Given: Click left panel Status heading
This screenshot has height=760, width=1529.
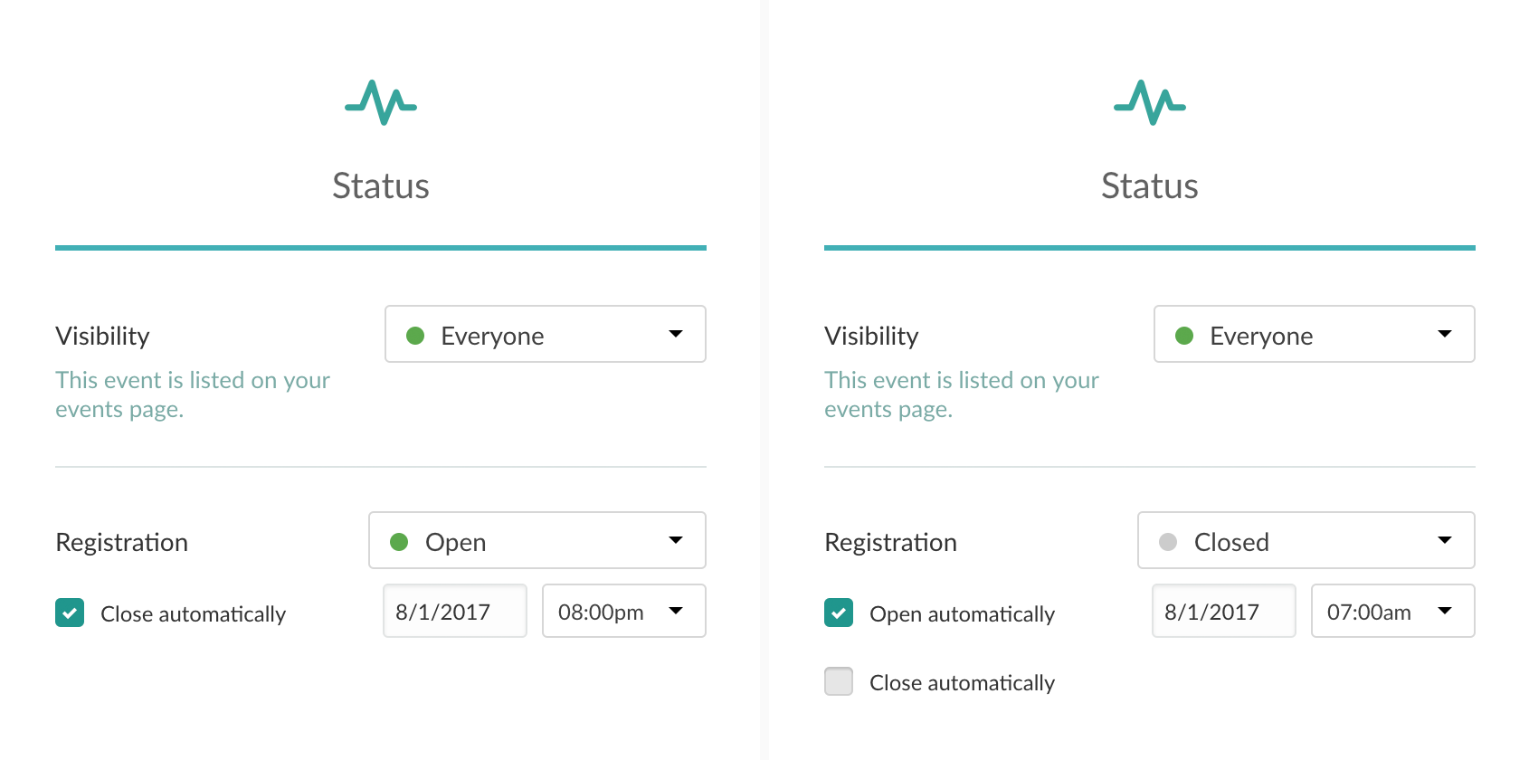Looking at the screenshot, I should coord(381,186).
